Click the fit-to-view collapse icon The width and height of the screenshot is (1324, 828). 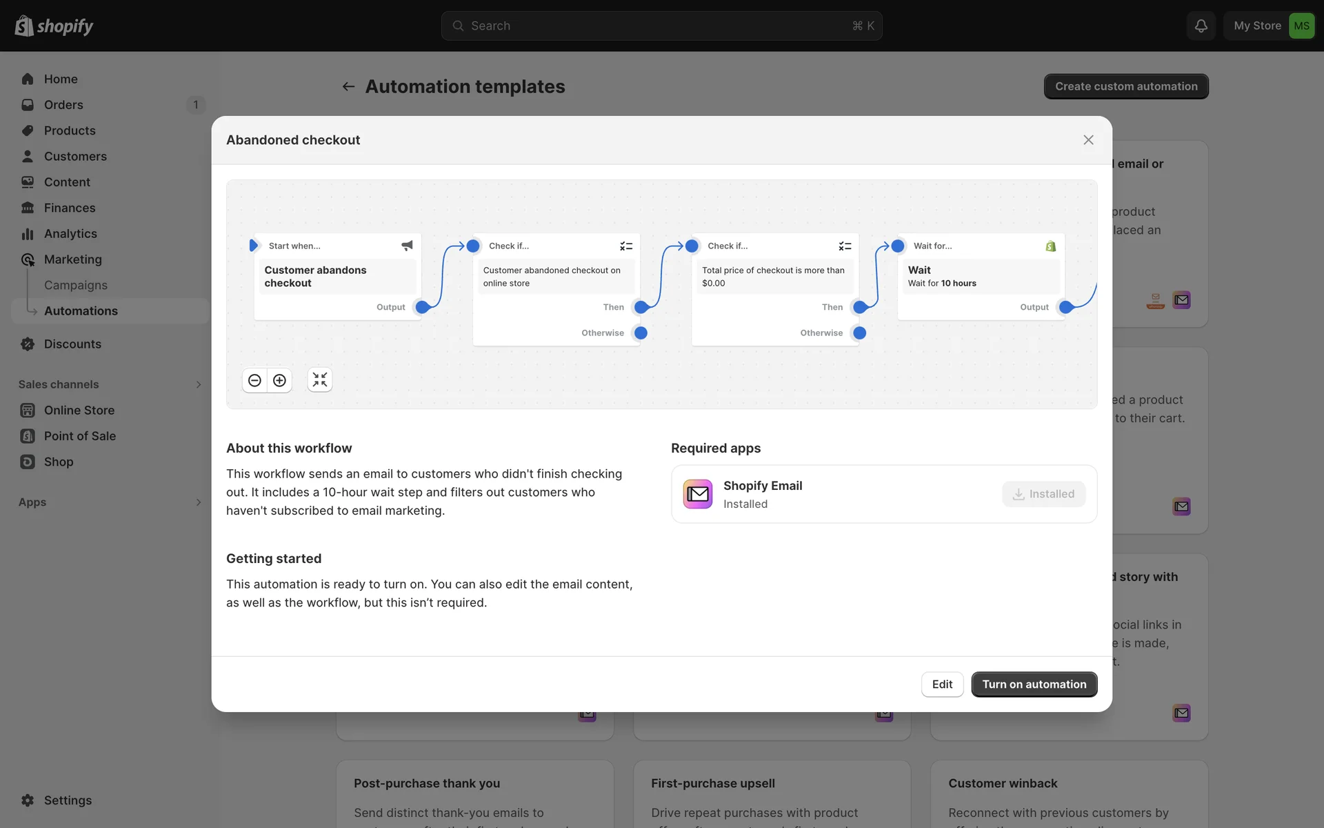[320, 380]
